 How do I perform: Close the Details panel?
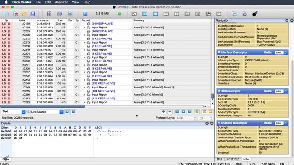pos(212,123)
